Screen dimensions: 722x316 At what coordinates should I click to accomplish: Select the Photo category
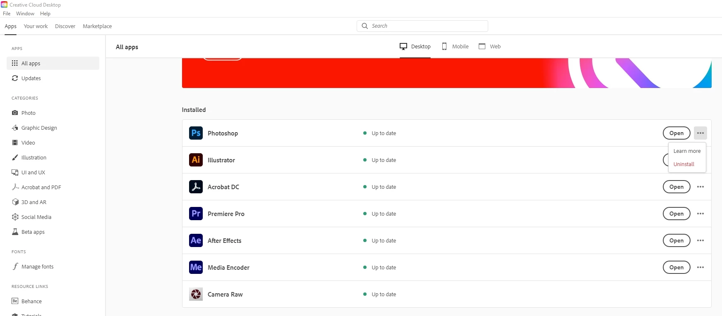tap(53, 113)
